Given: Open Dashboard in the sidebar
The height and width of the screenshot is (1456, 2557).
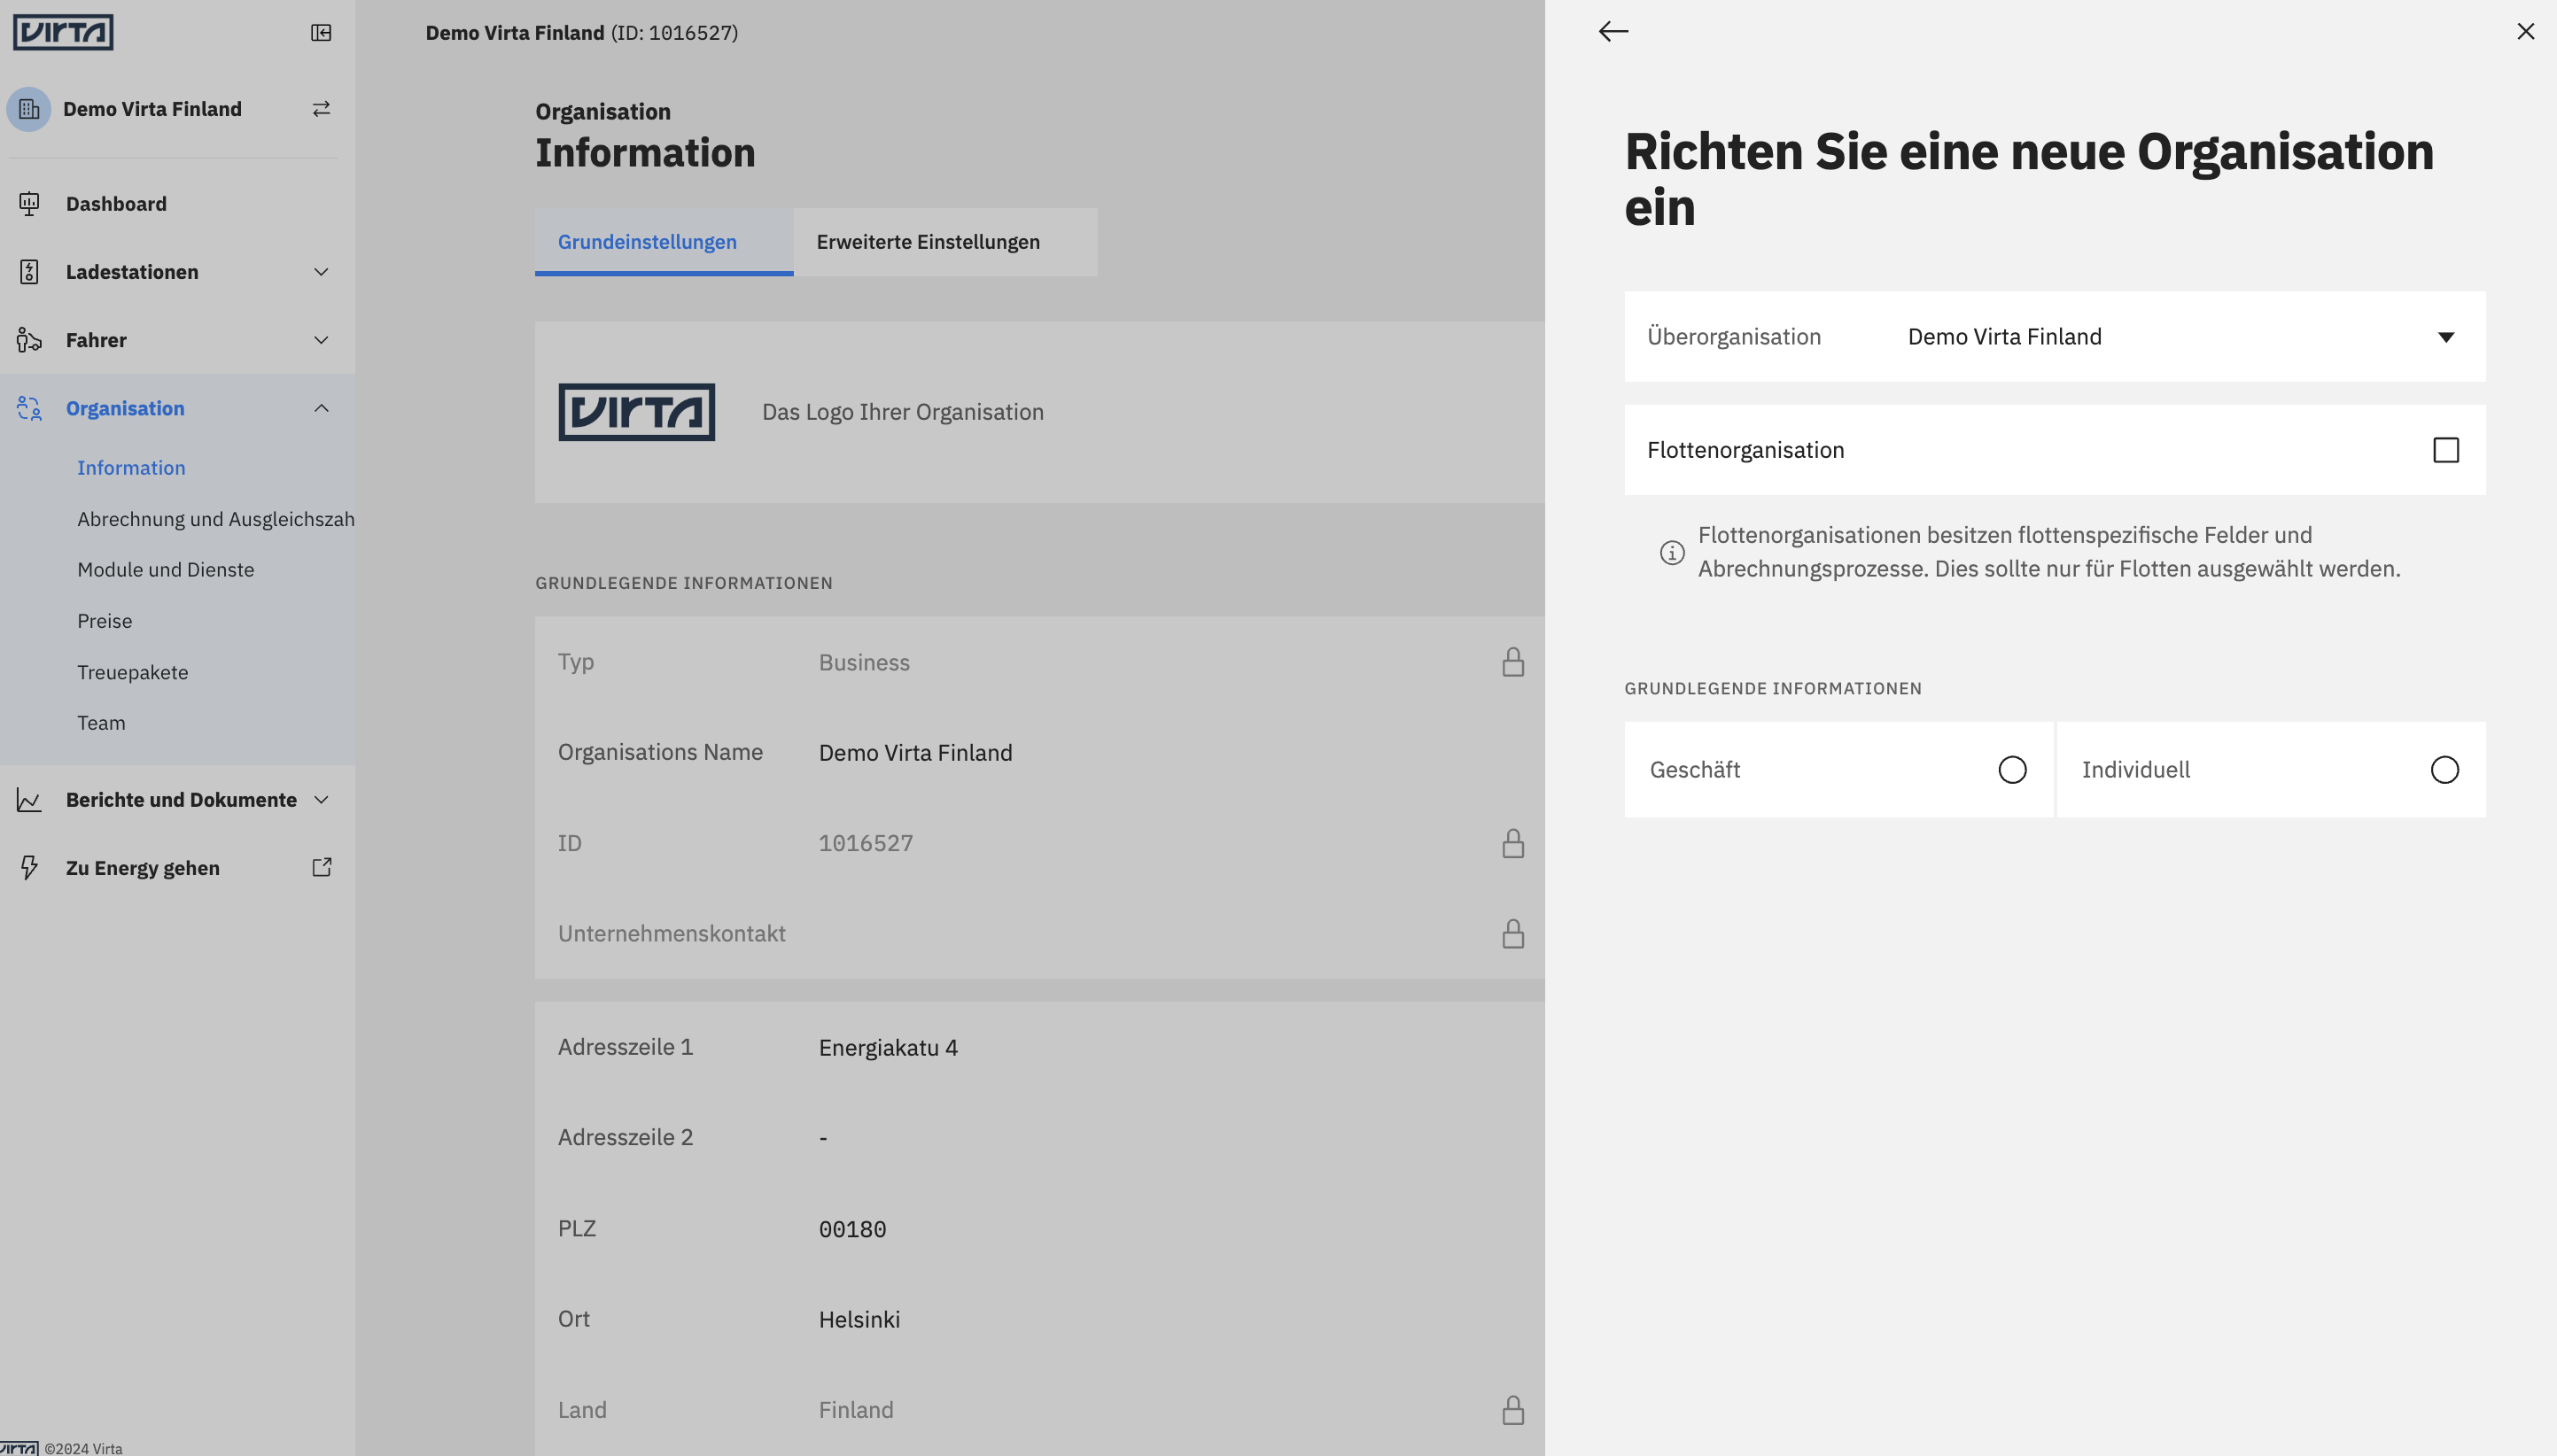Looking at the screenshot, I should (116, 204).
